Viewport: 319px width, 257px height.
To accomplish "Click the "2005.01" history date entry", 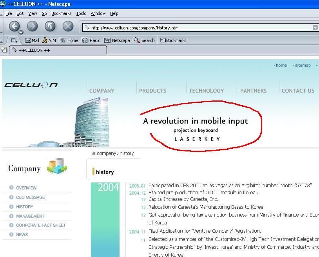I will [137, 186].
